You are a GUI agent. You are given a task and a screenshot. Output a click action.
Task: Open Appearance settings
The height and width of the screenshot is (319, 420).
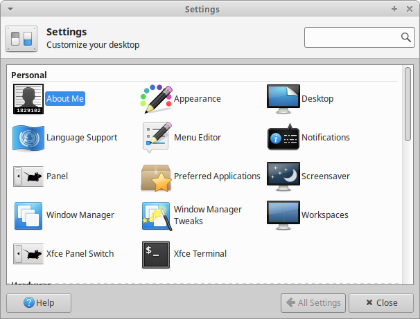click(157, 99)
